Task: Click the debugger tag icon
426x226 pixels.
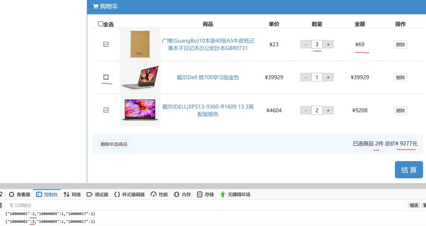Action: click(89, 195)
